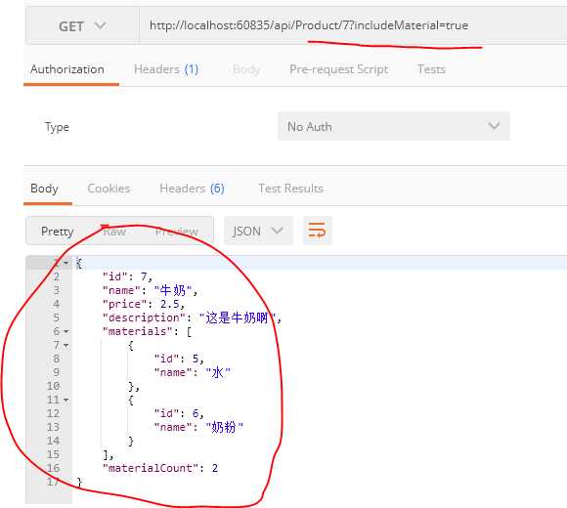Open the Pre-request Script tab
This screenshot has height=508, width=567.
point(339,69)
